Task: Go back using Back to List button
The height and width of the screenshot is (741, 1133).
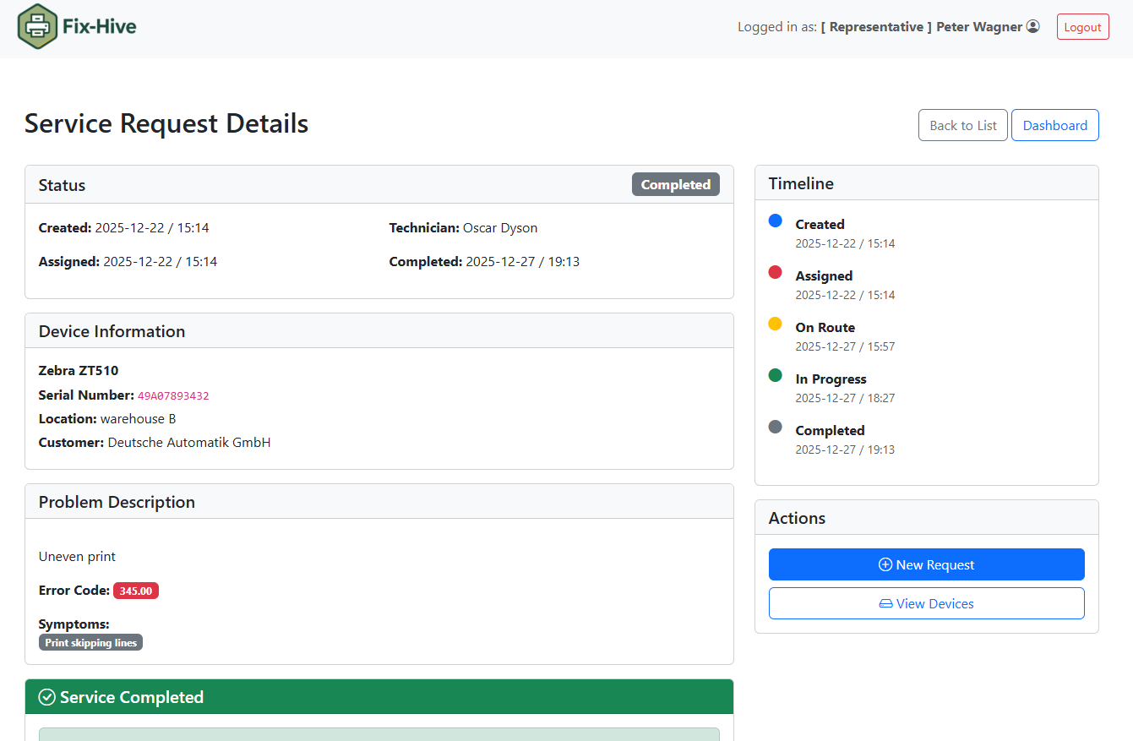Action: (x=962, y=125)
